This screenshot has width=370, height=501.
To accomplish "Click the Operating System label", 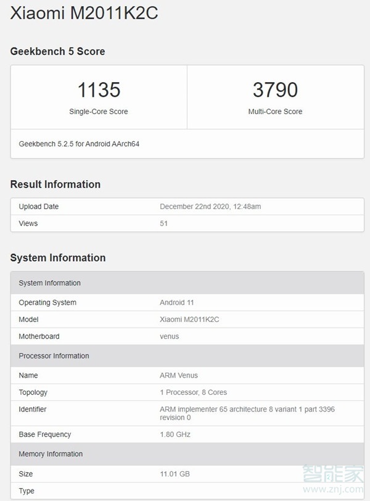I will pos(47,302).
